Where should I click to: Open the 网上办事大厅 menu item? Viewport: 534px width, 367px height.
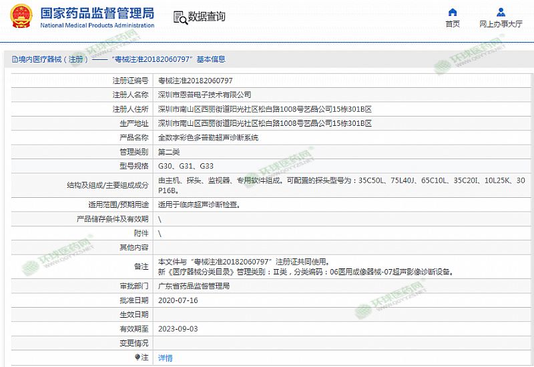click(x=501, y=24)
